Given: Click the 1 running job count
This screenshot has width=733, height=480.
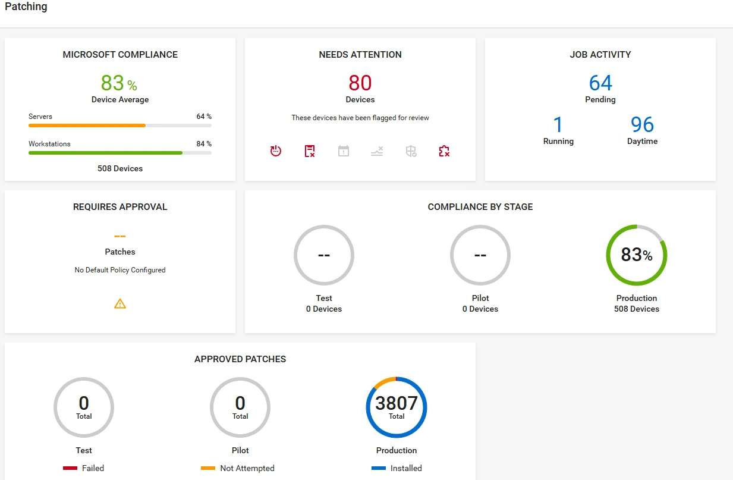Looking at the screenshot, I should coord(558,125).
